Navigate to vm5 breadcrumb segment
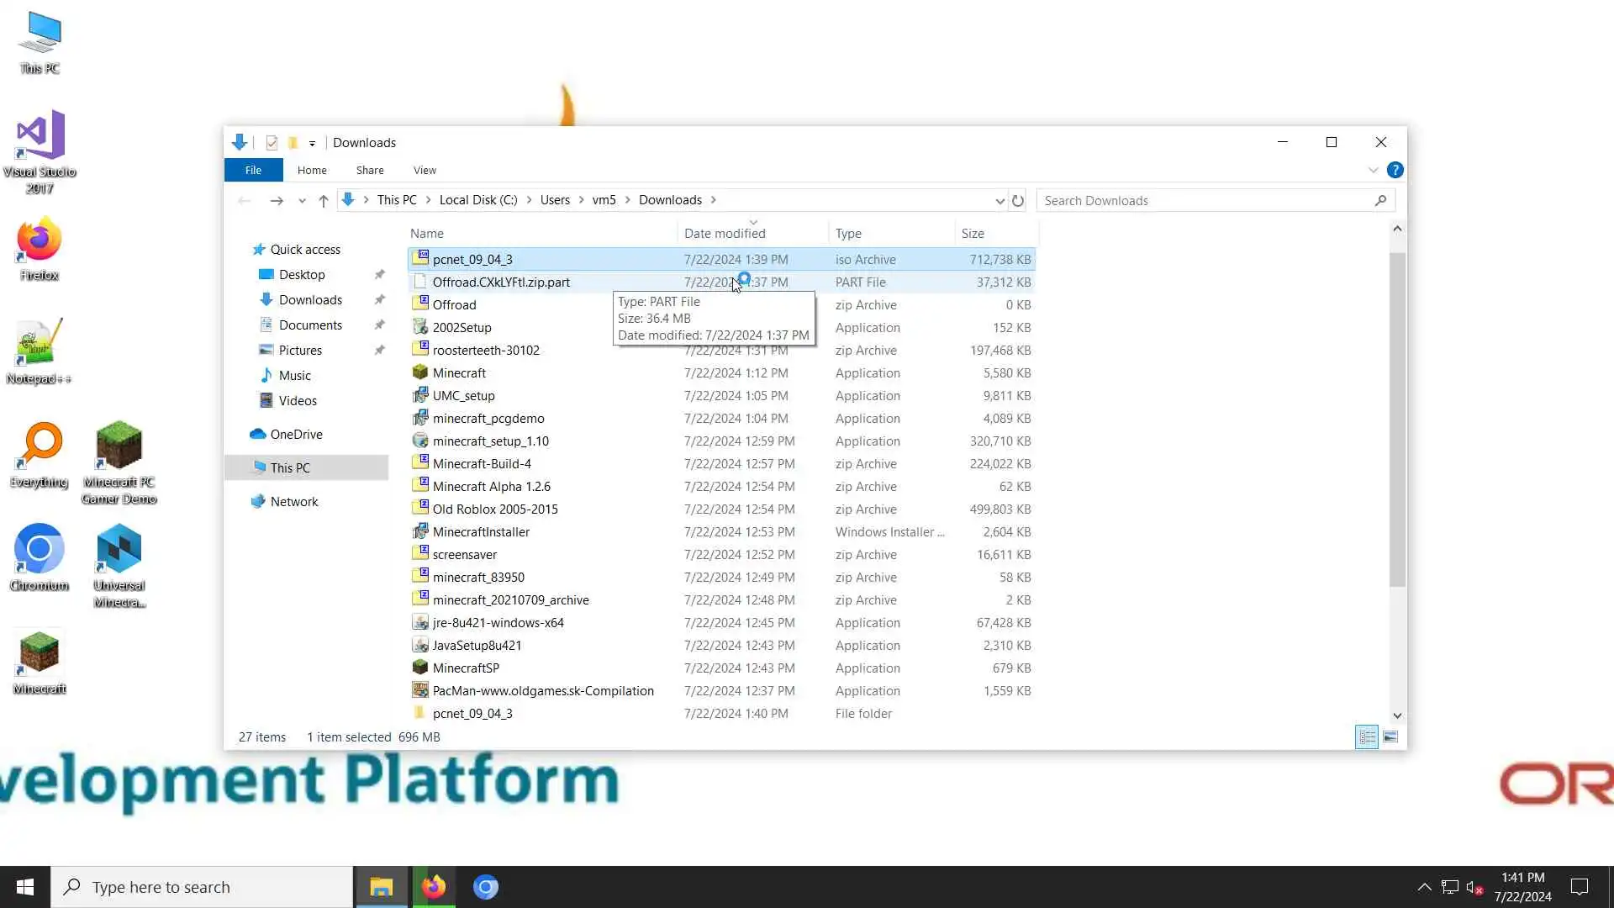 pos(604,200)
